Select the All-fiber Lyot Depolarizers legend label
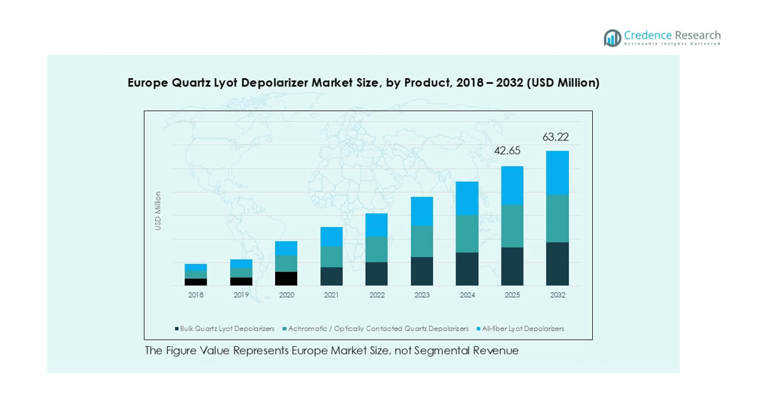The image size is (780, 411). 523,329
